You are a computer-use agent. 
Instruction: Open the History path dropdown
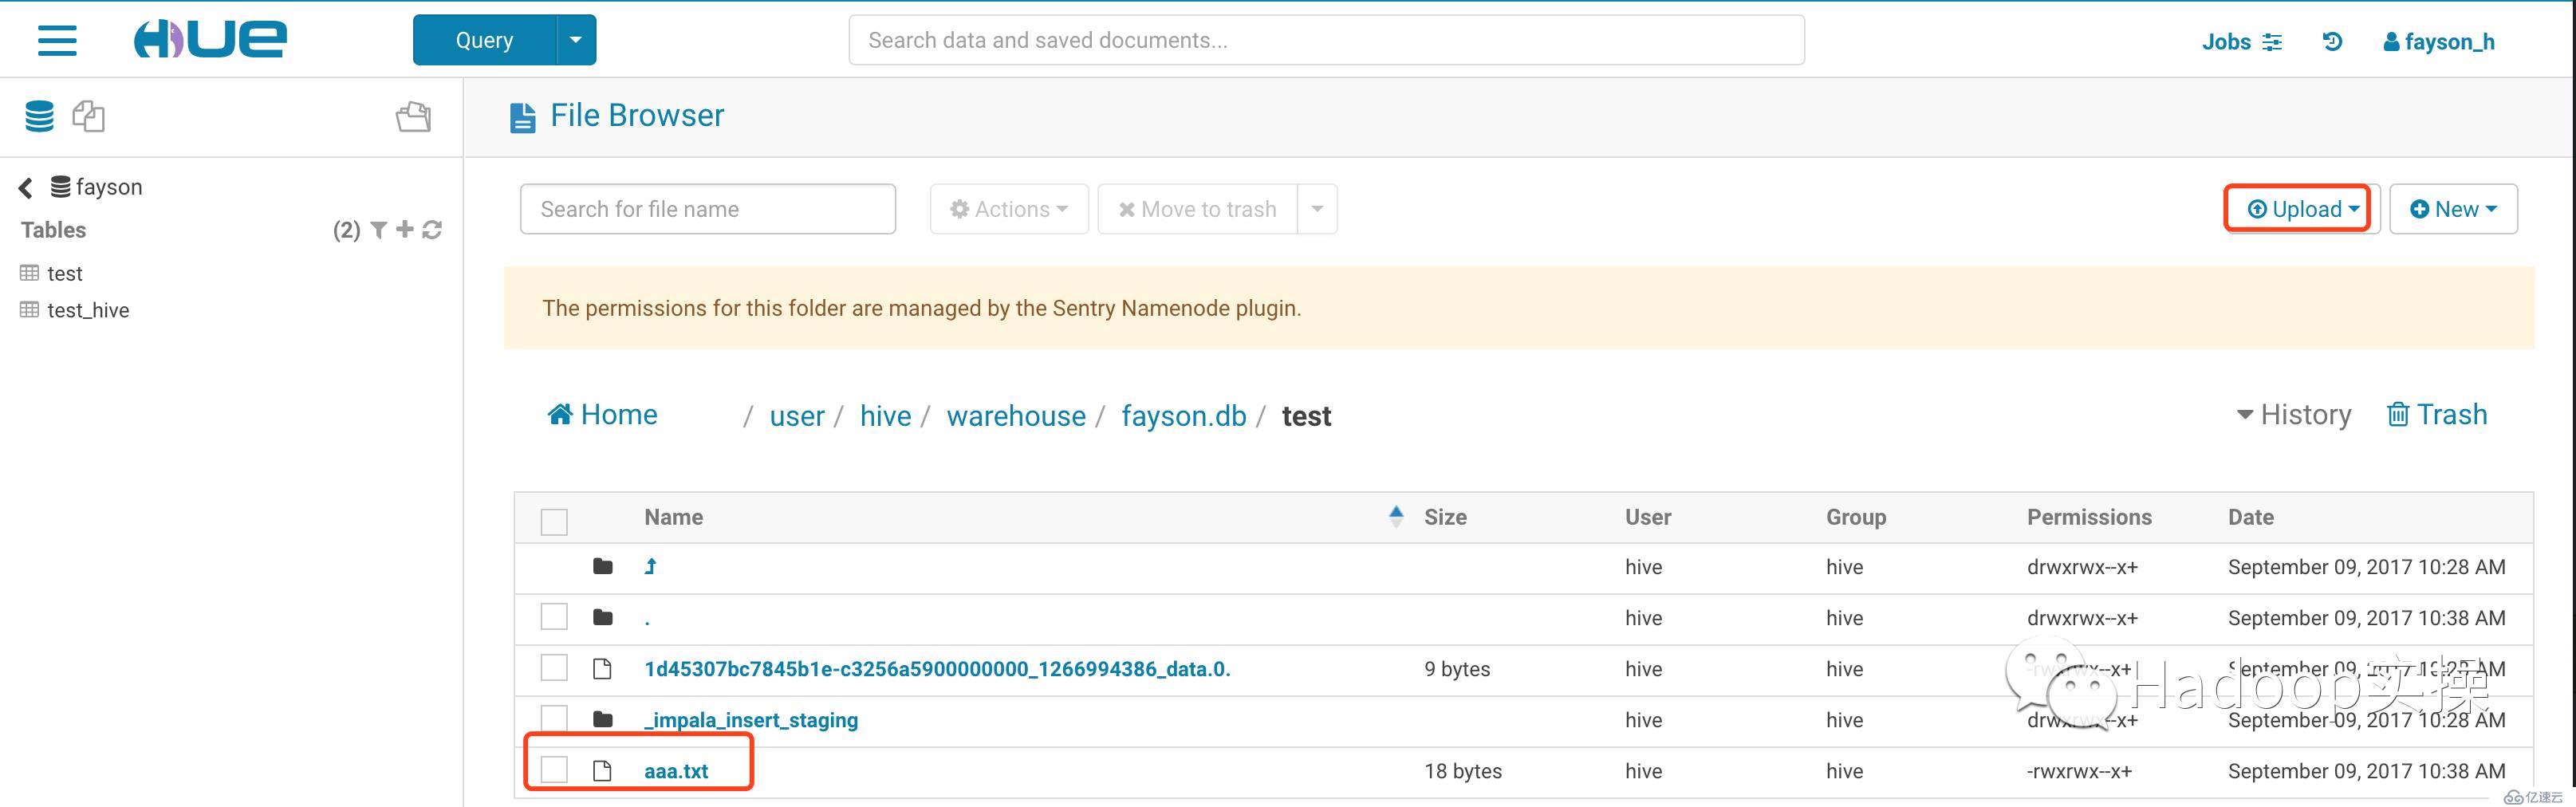click(x=2294, y=415)
